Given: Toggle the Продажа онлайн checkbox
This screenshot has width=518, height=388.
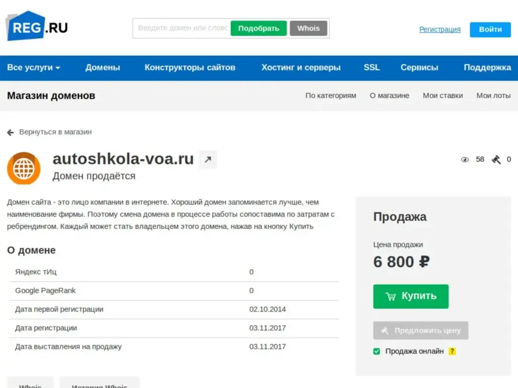Looking at the screenshot, I should (x=376, y=351).
